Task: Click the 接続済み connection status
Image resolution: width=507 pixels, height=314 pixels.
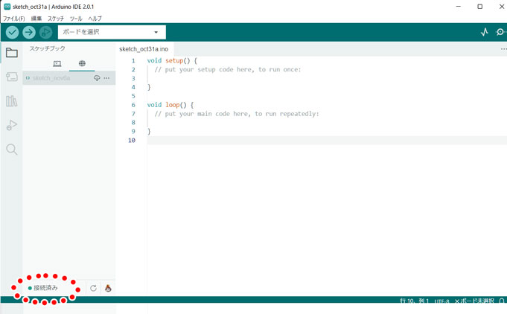Action: pyautogui.click(x=43, y=288)
